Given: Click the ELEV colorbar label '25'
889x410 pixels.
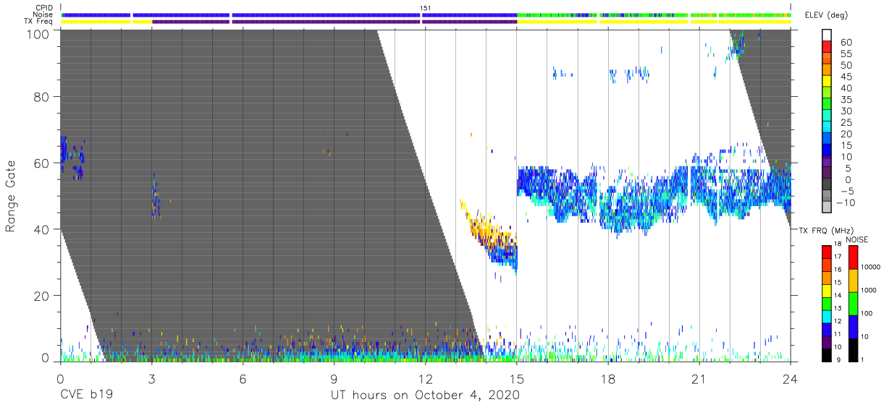Looking at the screenshot, I should tap(846, 122).
